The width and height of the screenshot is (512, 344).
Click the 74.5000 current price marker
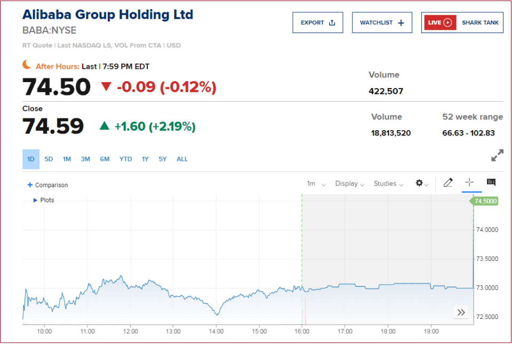tap(485, 201)
